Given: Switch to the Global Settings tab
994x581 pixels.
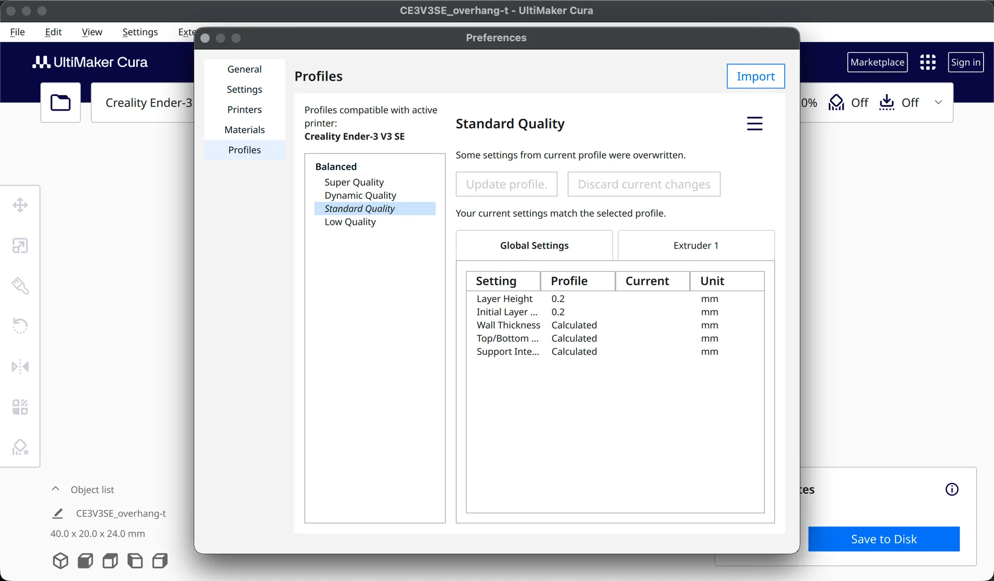Looking at the screenshot, I should click(534, 246).
